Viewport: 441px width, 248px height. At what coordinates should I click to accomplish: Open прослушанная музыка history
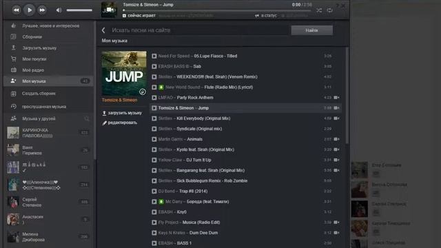click(x=44, y=107)
